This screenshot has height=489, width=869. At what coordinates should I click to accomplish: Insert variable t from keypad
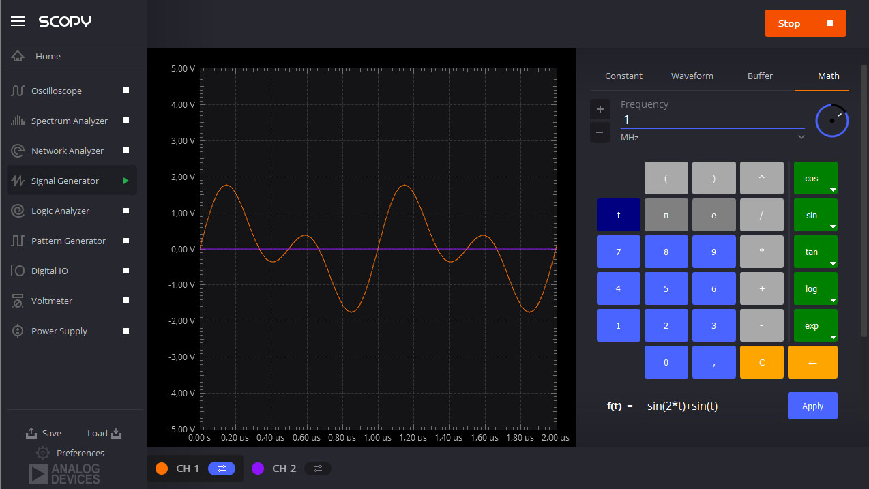click(619, 215)
